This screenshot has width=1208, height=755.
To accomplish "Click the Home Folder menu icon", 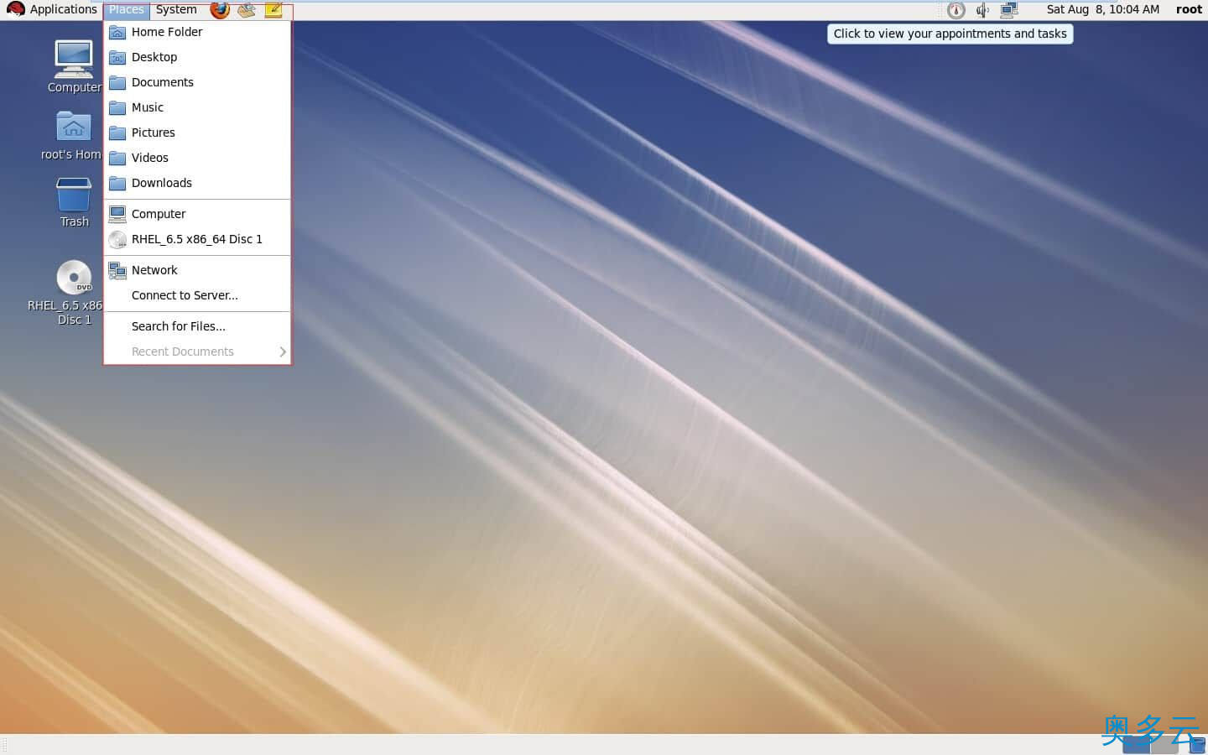I will click(117, 32).
